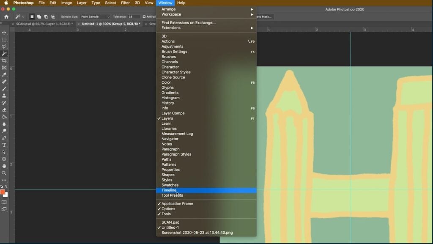Toggle the Anti-alias checkbox
The height and width of the screenshot is (244, 433).
[x=144, y=17]
